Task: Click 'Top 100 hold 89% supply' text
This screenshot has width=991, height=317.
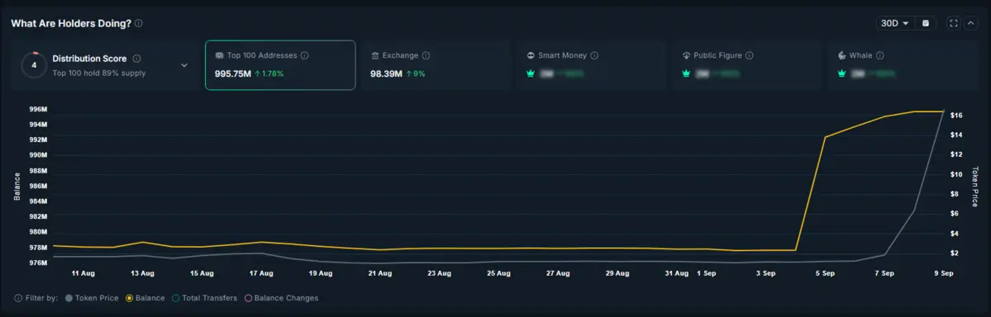Action: [98, 73]
